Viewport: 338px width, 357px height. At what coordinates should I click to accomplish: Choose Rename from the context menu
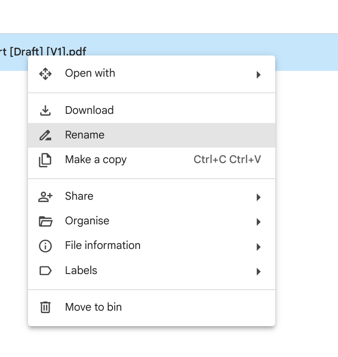(x=84, y=135)
